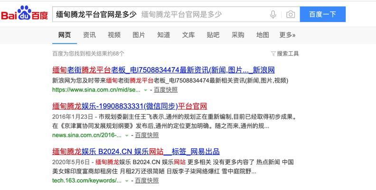Select the 网页 tab
The height and width of the screenshot is (190, 376).
pyautogui.click(x=65, y=35)
